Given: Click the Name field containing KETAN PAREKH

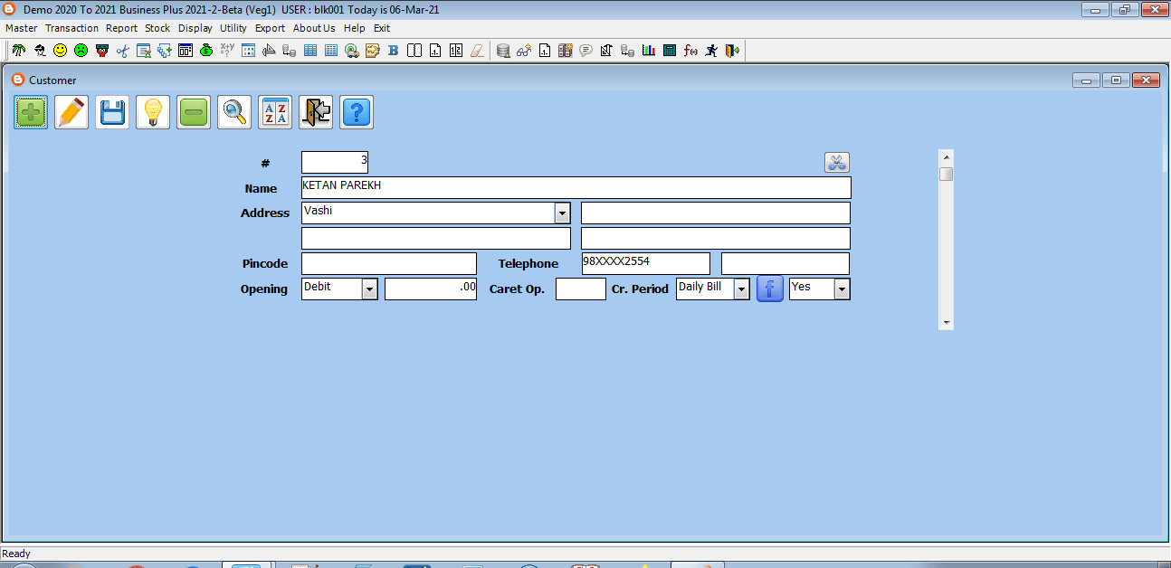Looking at the screenshot, I should coord(576,187).
